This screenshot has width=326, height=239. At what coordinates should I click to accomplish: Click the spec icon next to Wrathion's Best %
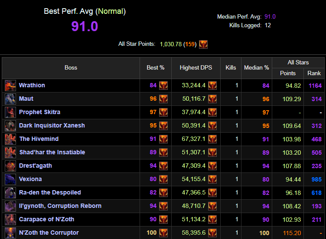[163, 86]
